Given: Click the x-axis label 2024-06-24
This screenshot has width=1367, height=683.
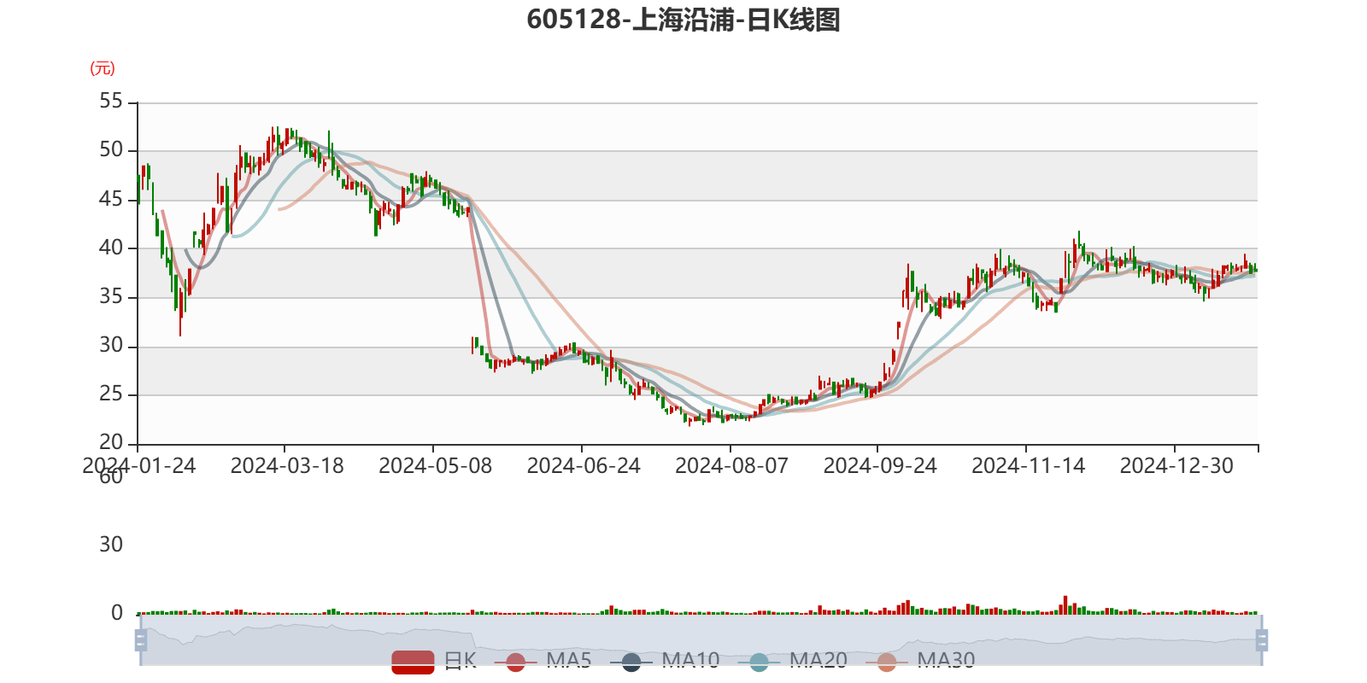Looking at the screenshot, I should [584, 466].
